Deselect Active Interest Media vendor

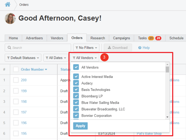pyautogui.click(x=76, y=77)
